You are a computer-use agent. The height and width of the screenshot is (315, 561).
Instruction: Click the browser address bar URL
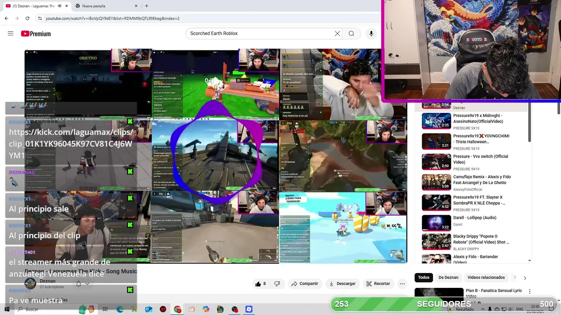[x=113, y=18]
